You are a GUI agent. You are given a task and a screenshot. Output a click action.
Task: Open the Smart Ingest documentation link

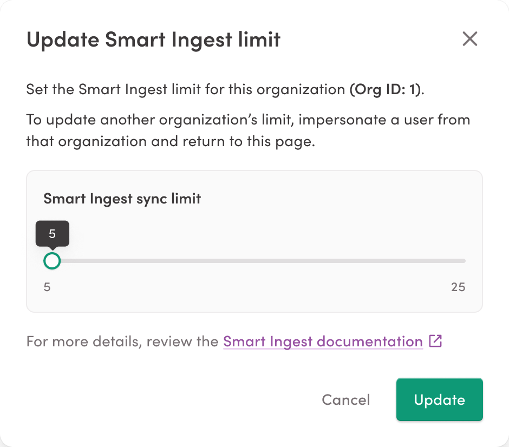coord(323,341)
